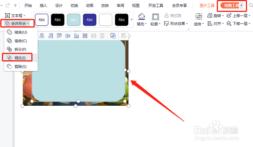Click the 填充 paint bucket icon

point(141,17)
